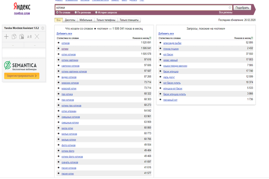
Task: Open the similar query link in 7 906 row
Action: (x=175, y=66)
